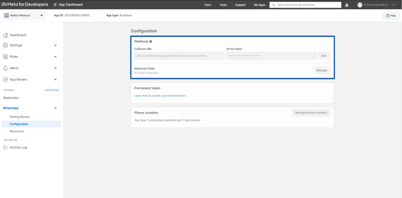402x198 pixels.
Task: Click the Dashboard home icon in sidebar
Action: pyautogui.click(x=5, y=35)
